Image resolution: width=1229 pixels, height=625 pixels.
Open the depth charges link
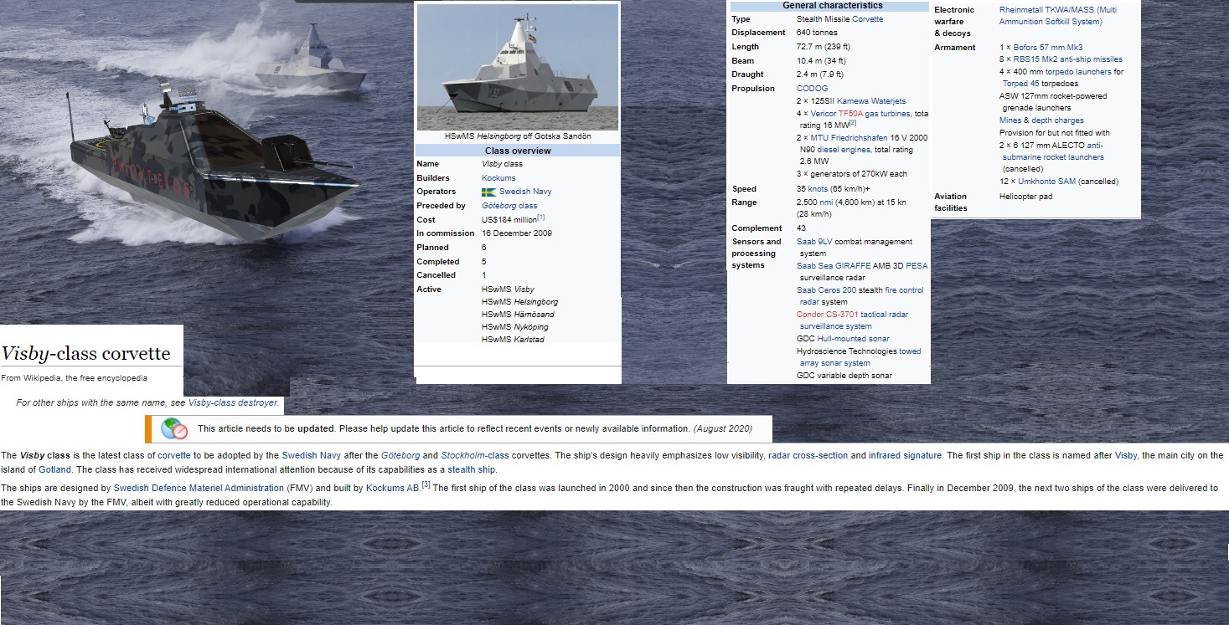point(1057,120)
